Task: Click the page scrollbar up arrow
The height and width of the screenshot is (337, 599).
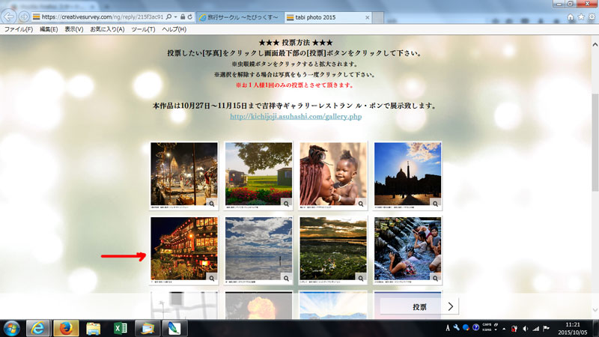Action: pos(595,45)
